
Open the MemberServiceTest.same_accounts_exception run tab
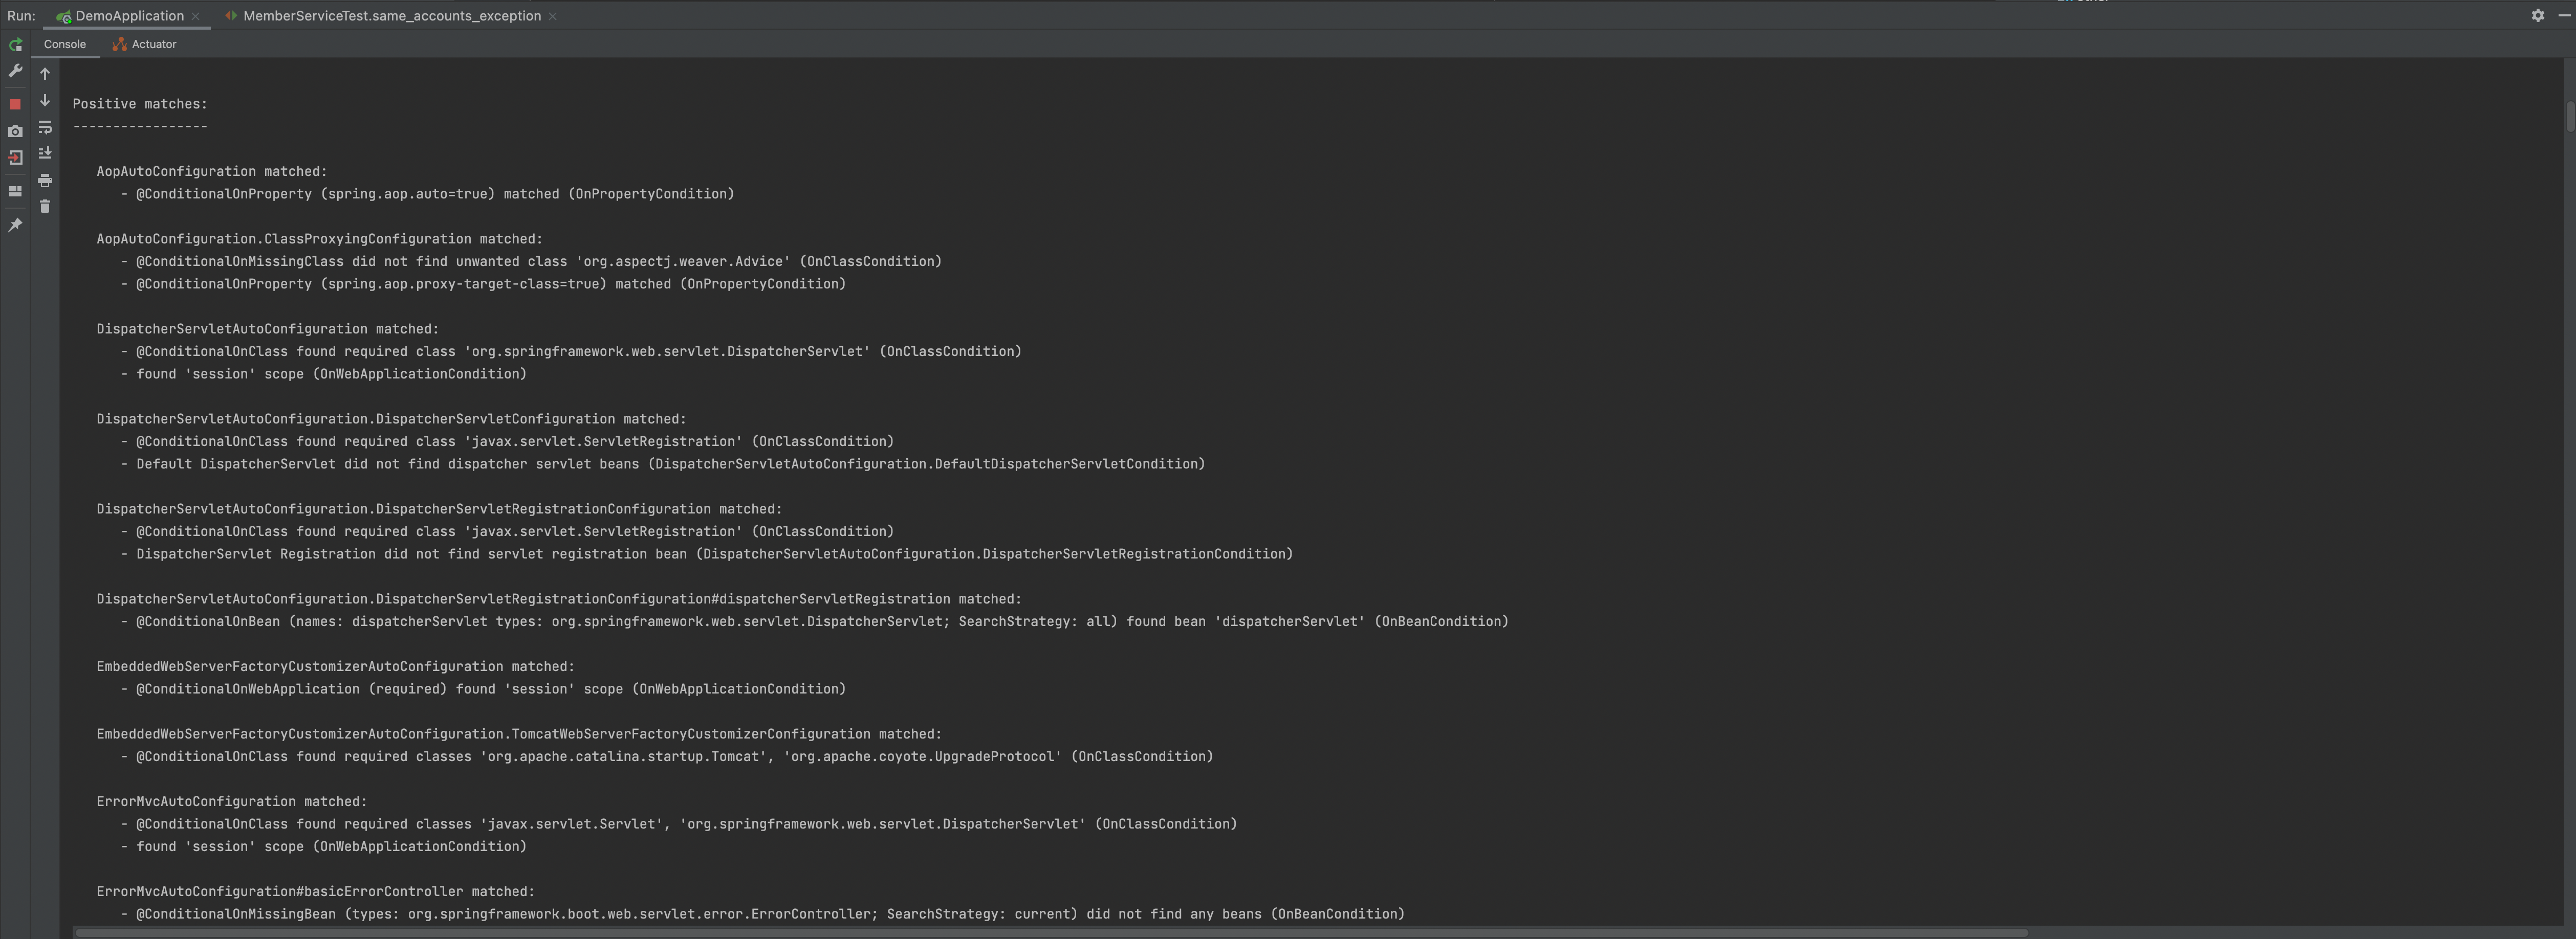(x=391, y=16)
